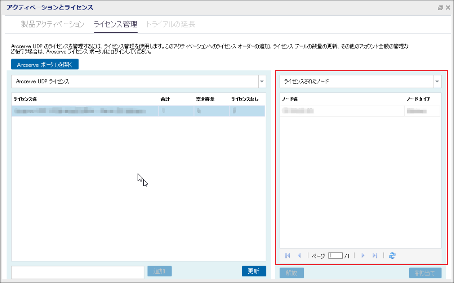Screen dimensions: 454x283
Task: Go to previous page of node list
Action: [299, 256]
